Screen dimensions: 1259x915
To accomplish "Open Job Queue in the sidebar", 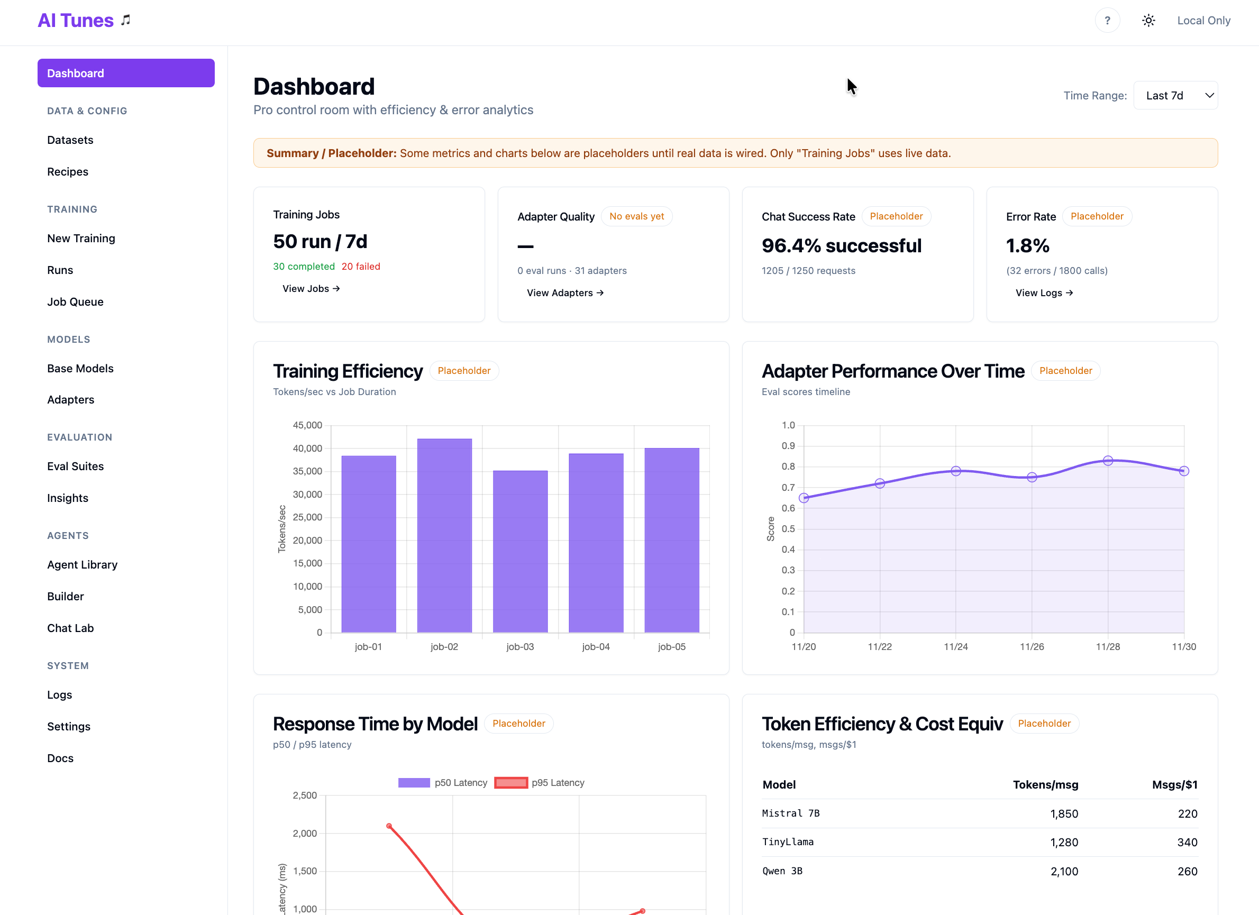I will point(75,302).
